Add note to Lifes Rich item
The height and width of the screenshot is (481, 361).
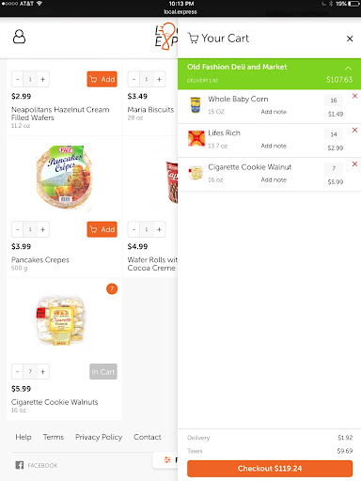click(274, 146)
